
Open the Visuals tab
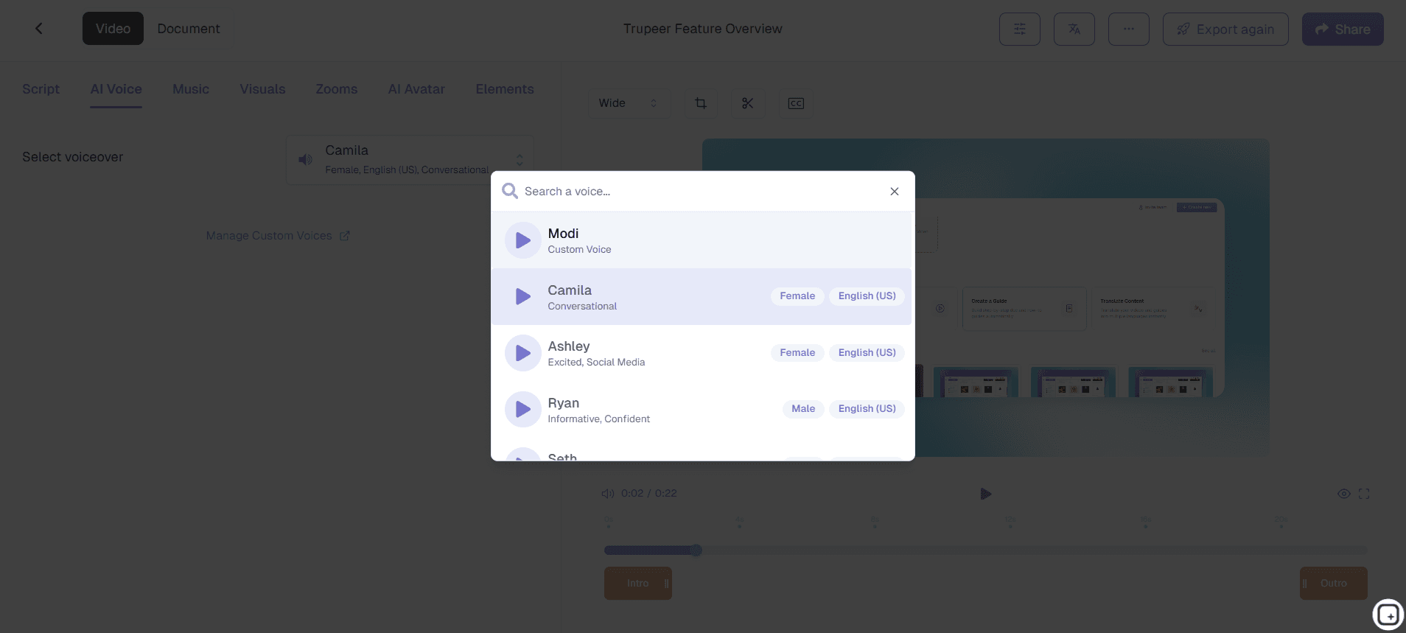pyautogui.click(x=262, y=89)
